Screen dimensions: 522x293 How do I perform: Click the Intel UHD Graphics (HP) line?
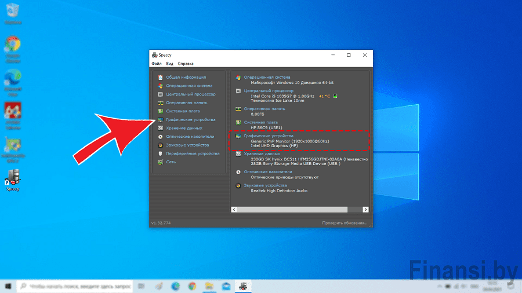(x=274, y=146)
